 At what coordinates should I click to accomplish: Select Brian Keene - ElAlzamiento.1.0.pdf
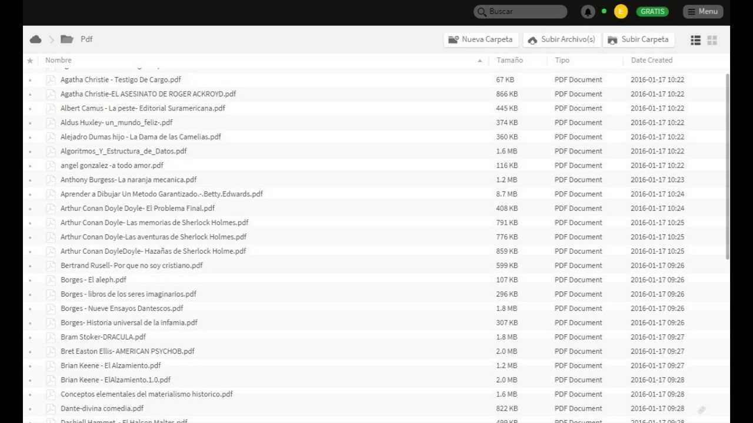pyautogui.click(x=115, y=380)
